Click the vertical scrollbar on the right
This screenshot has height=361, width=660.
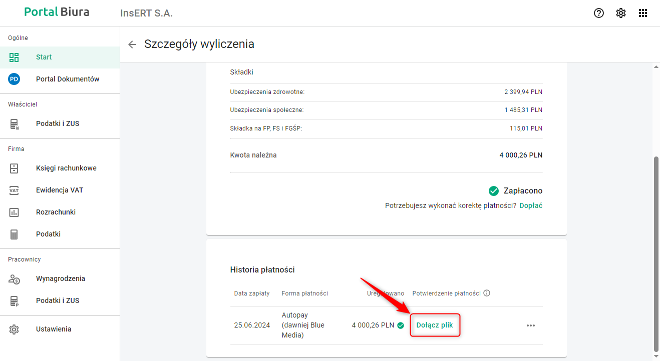click(x=655, y=250)
